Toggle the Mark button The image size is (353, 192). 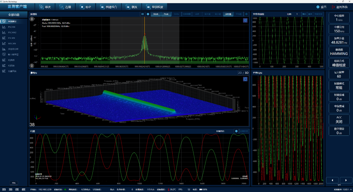point(156,14)
